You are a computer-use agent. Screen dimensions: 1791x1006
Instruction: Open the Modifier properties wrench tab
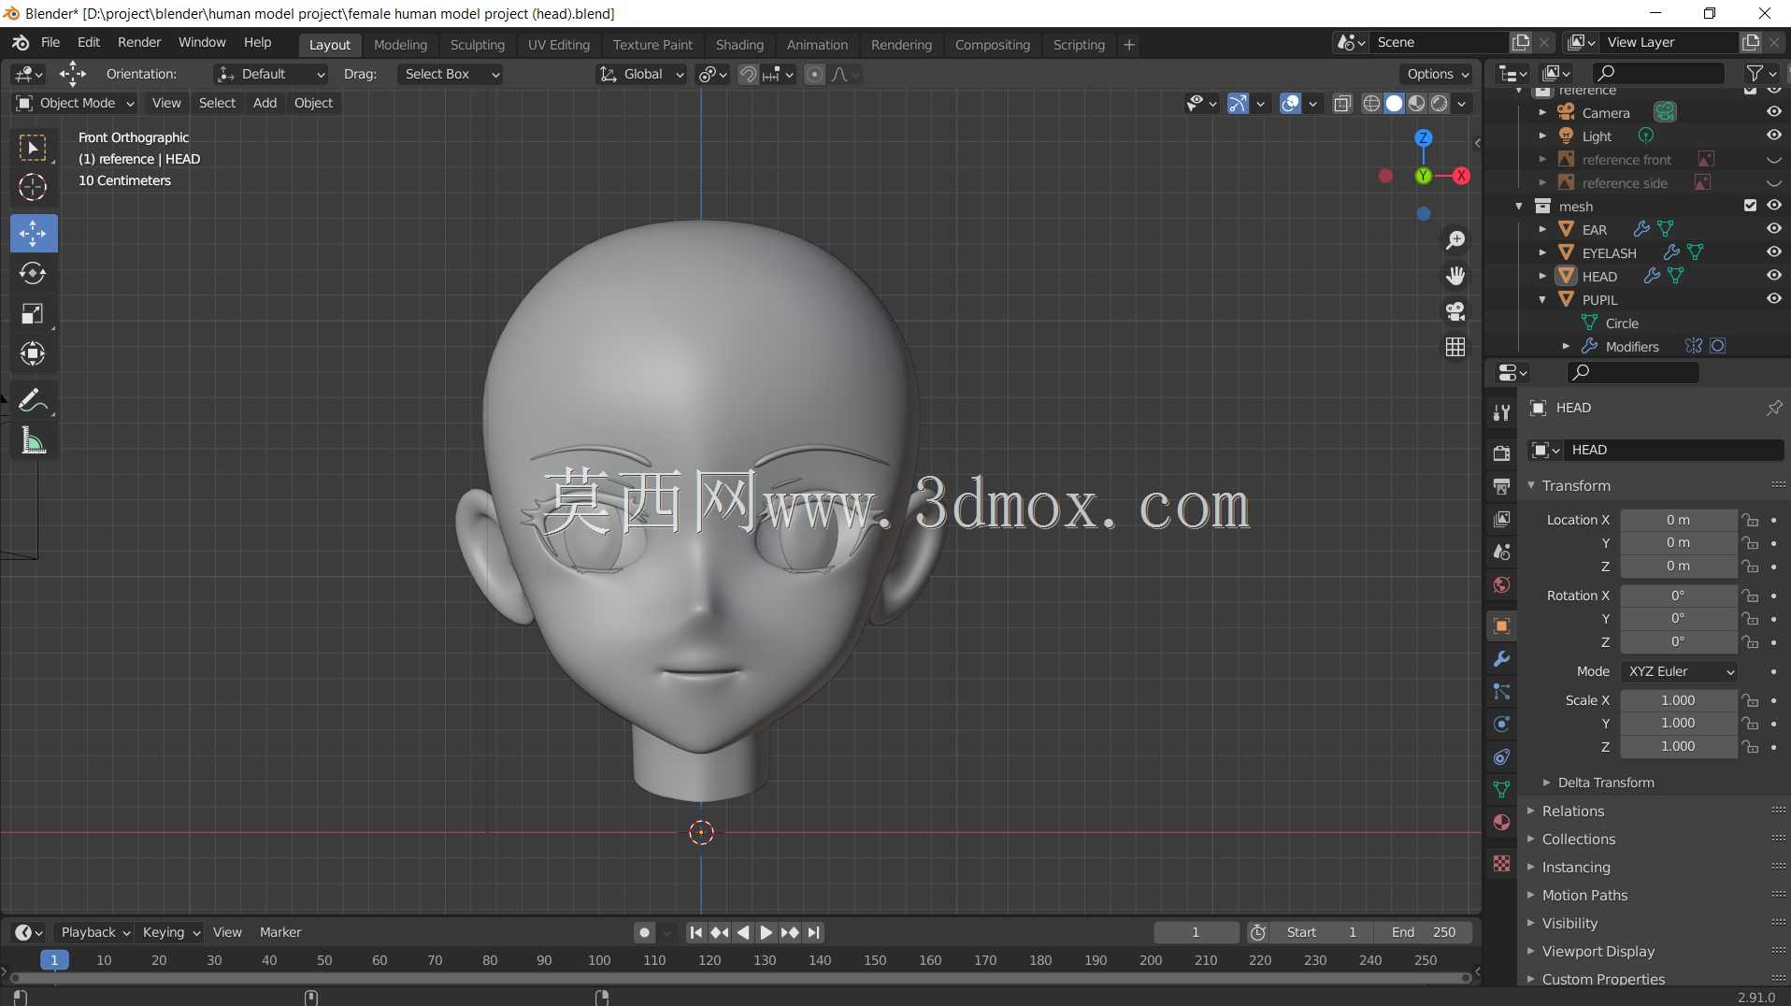tap(1501, 659)
